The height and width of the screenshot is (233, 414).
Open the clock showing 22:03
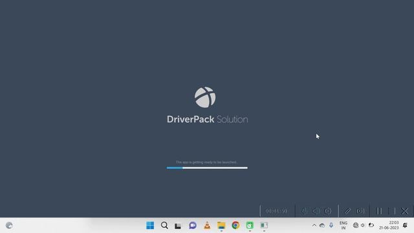point(389,225)
